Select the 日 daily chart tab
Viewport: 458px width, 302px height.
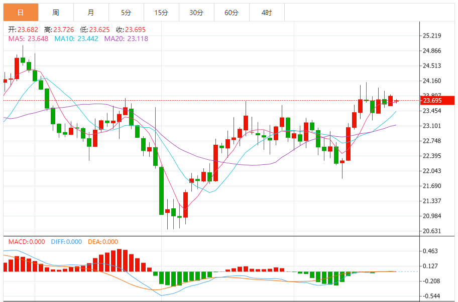pyautogui.click(x=20, y=13)
